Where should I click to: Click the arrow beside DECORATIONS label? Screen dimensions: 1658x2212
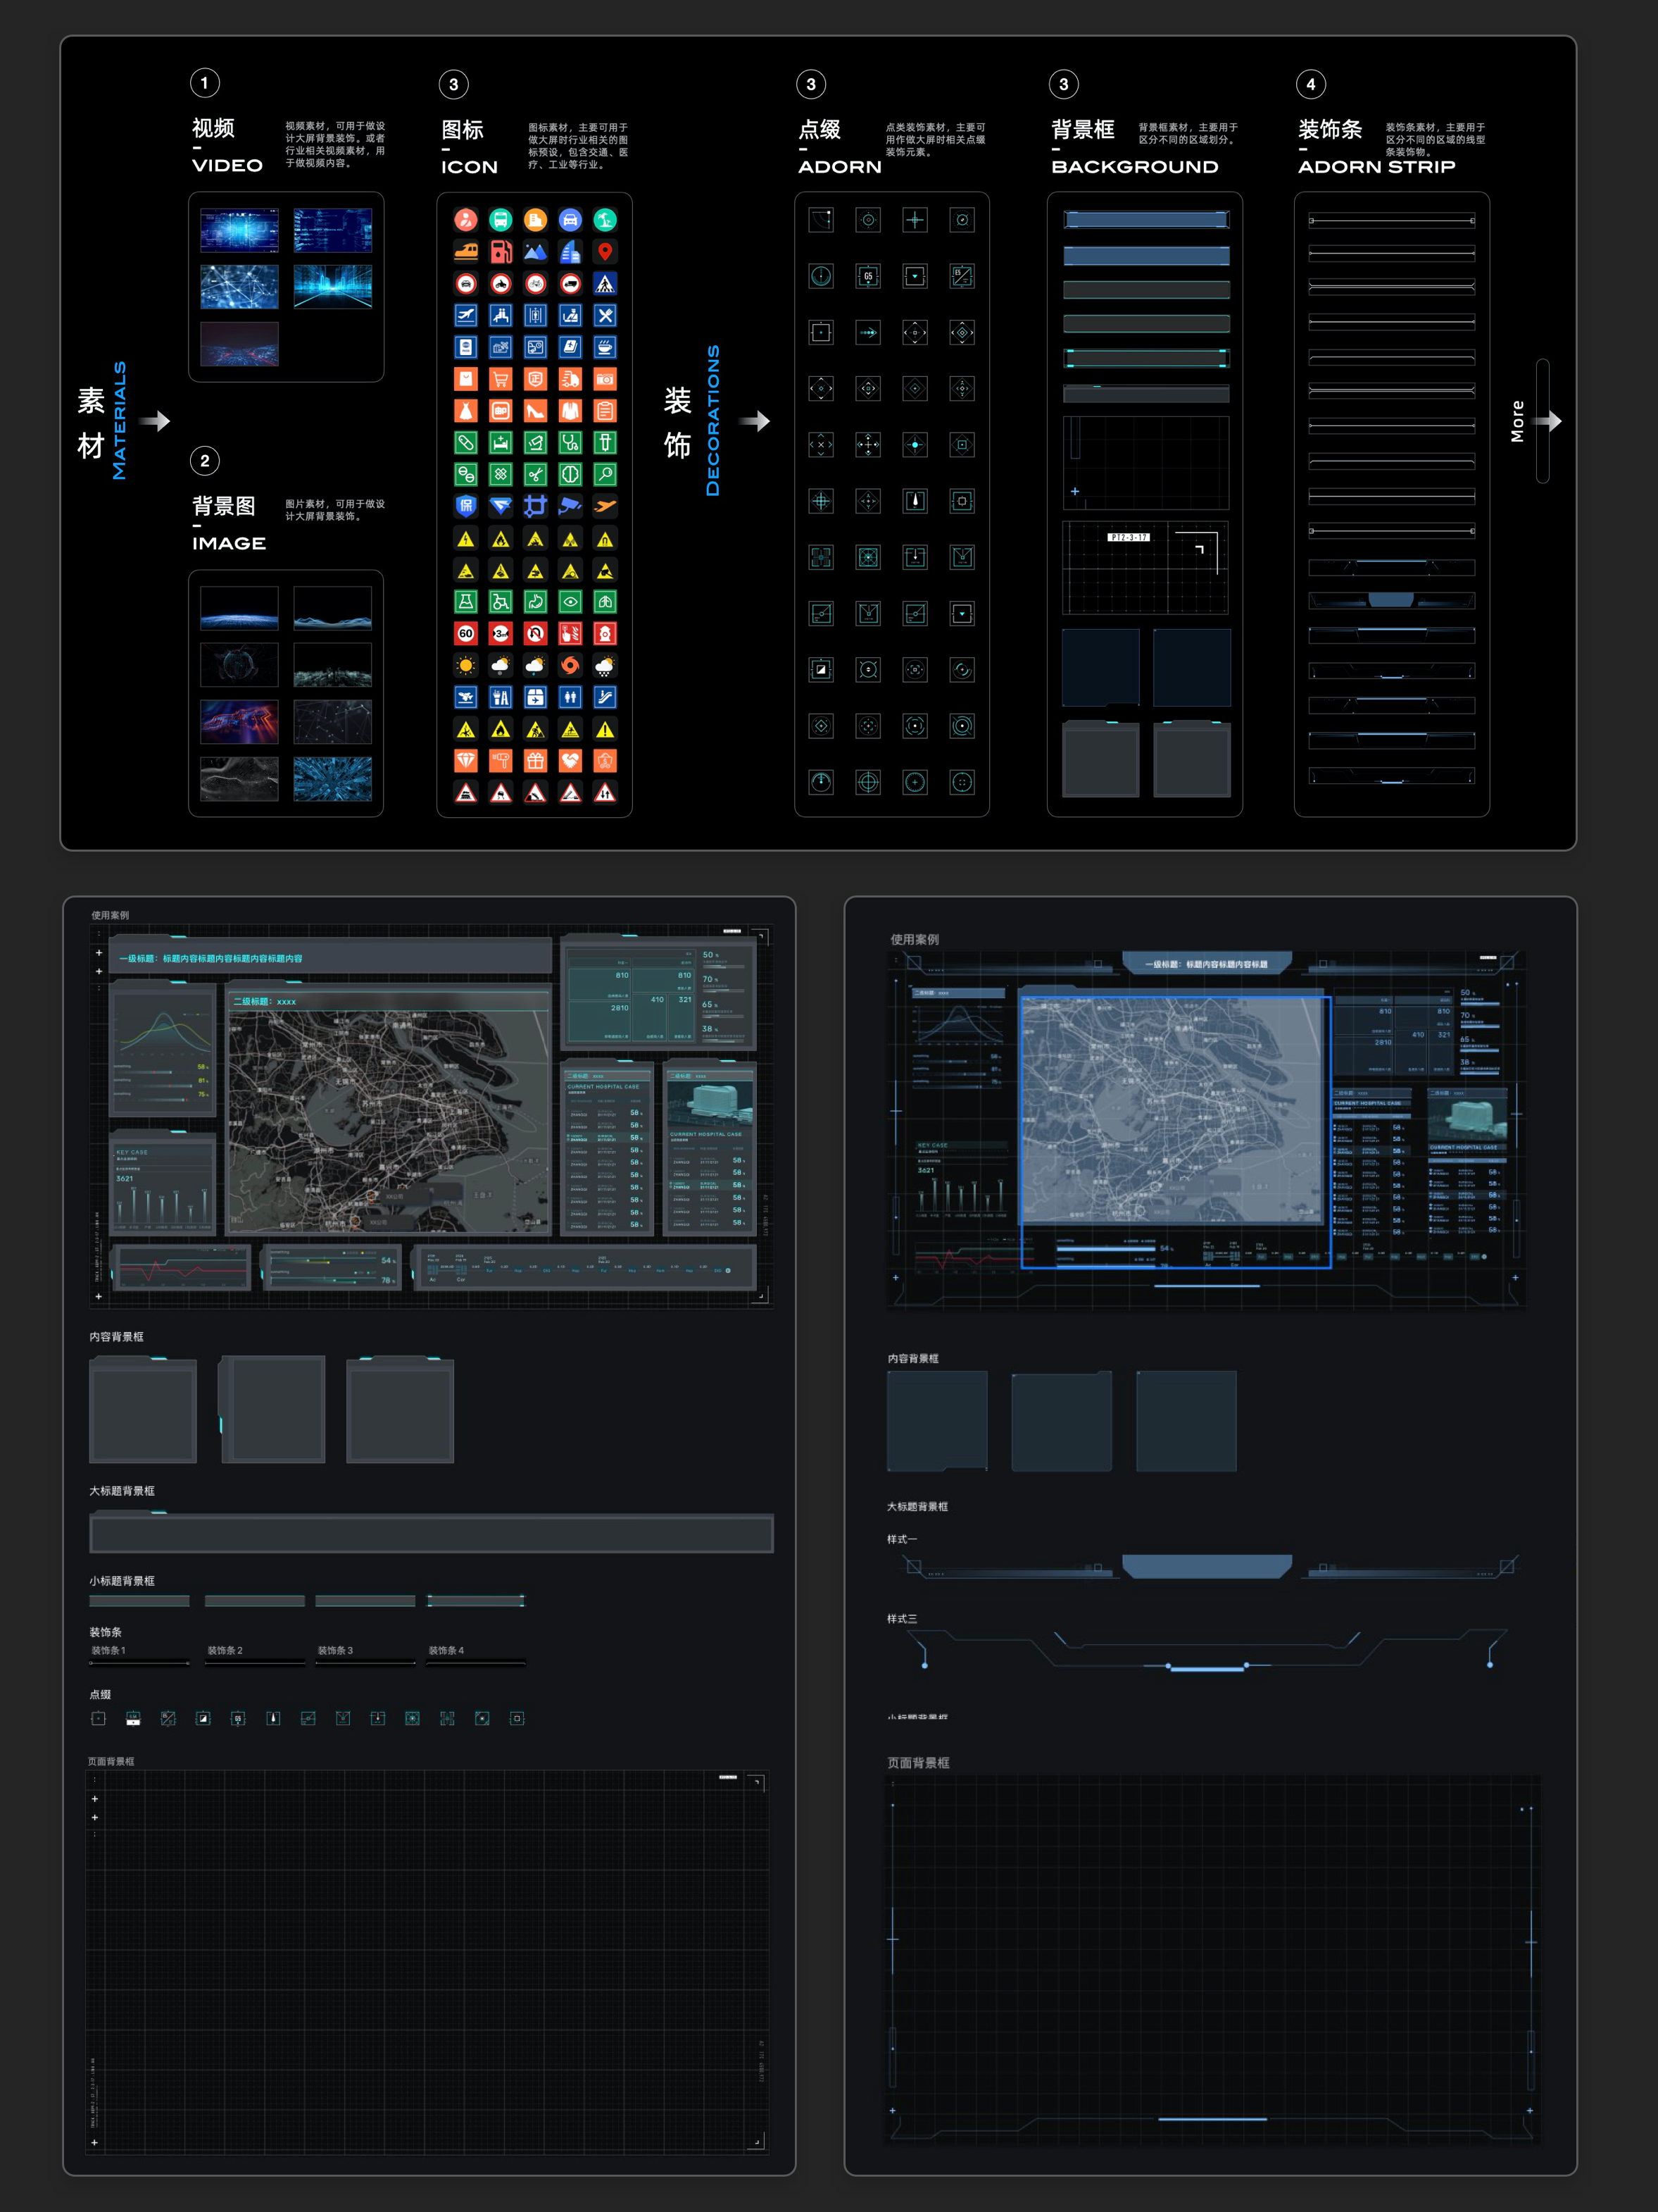[755, 421]
